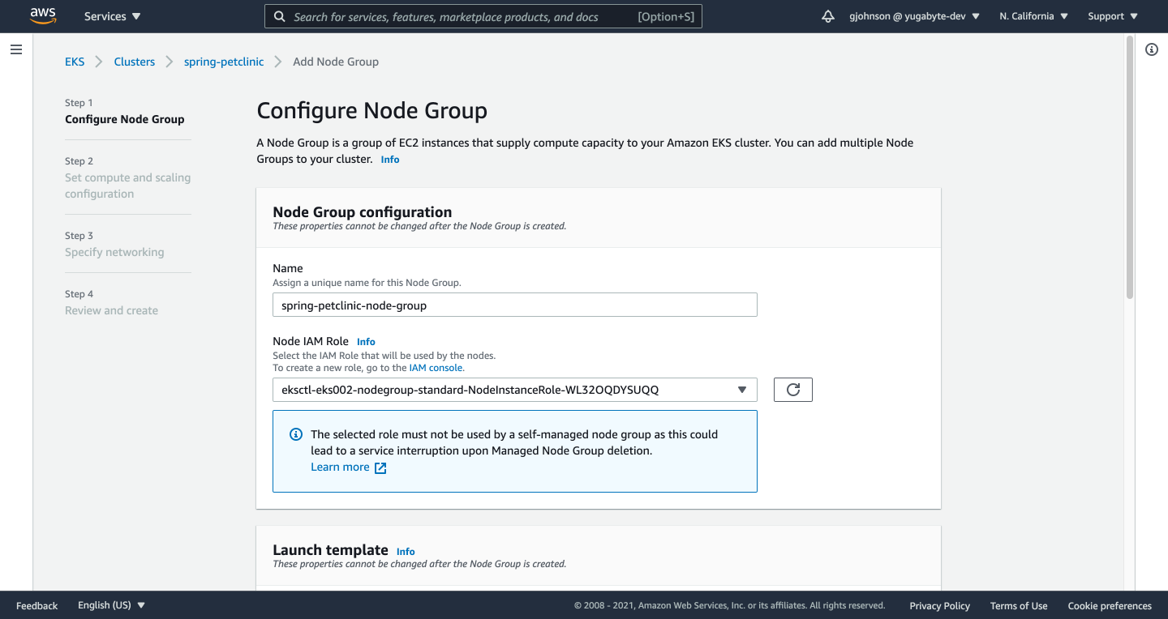This screenshot has height=619, width=1168.
Task: Click the external link icon beside Learn more
Action: pos(380,467)
